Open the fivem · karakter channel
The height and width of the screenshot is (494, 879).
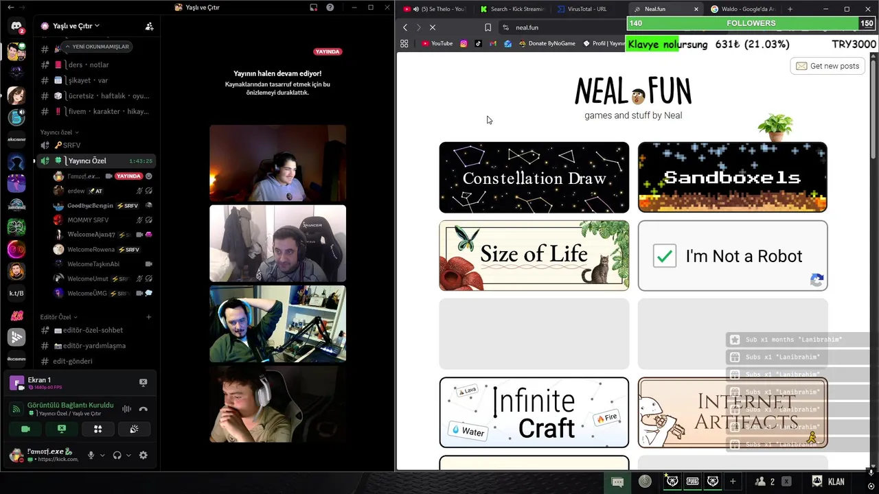[x=96, y=111]
